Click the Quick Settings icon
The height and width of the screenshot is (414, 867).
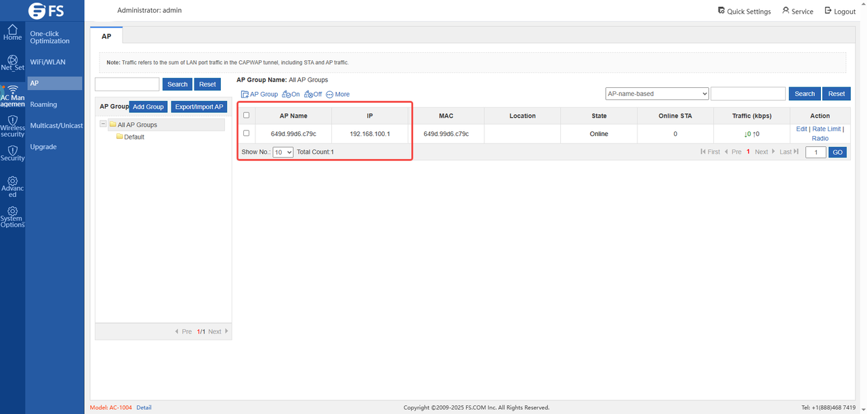[721, 11]
